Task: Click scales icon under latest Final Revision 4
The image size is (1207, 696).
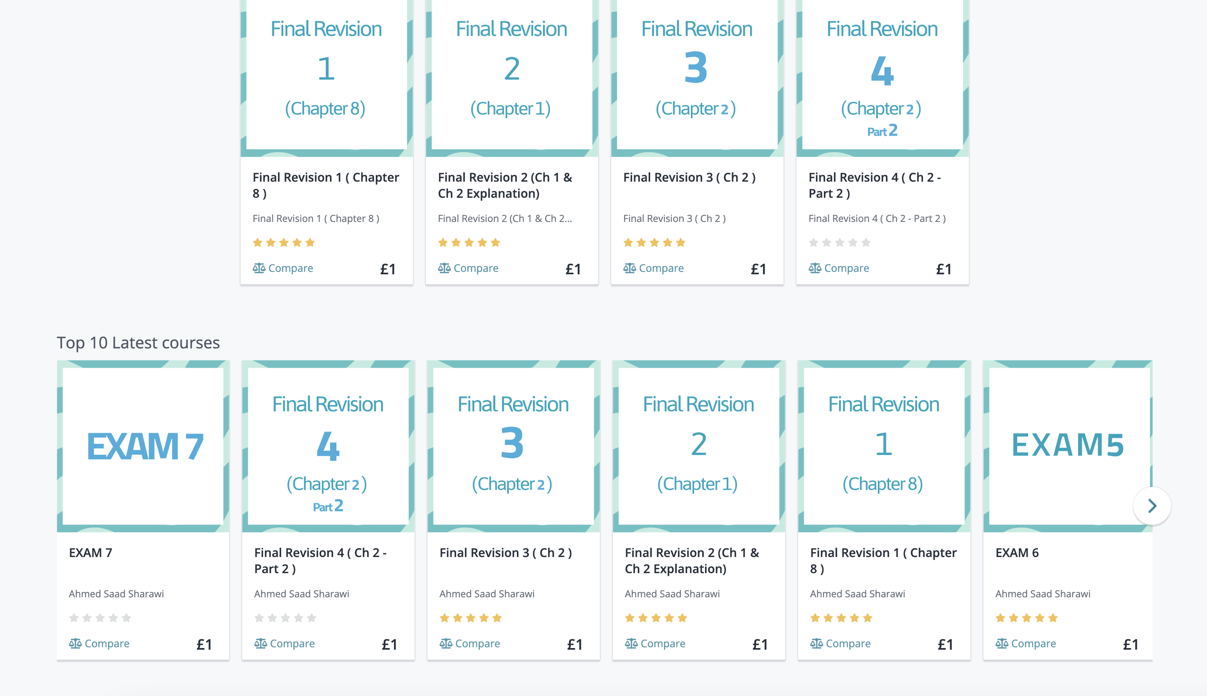Action: pyautogui.click(x=261, y=643)
